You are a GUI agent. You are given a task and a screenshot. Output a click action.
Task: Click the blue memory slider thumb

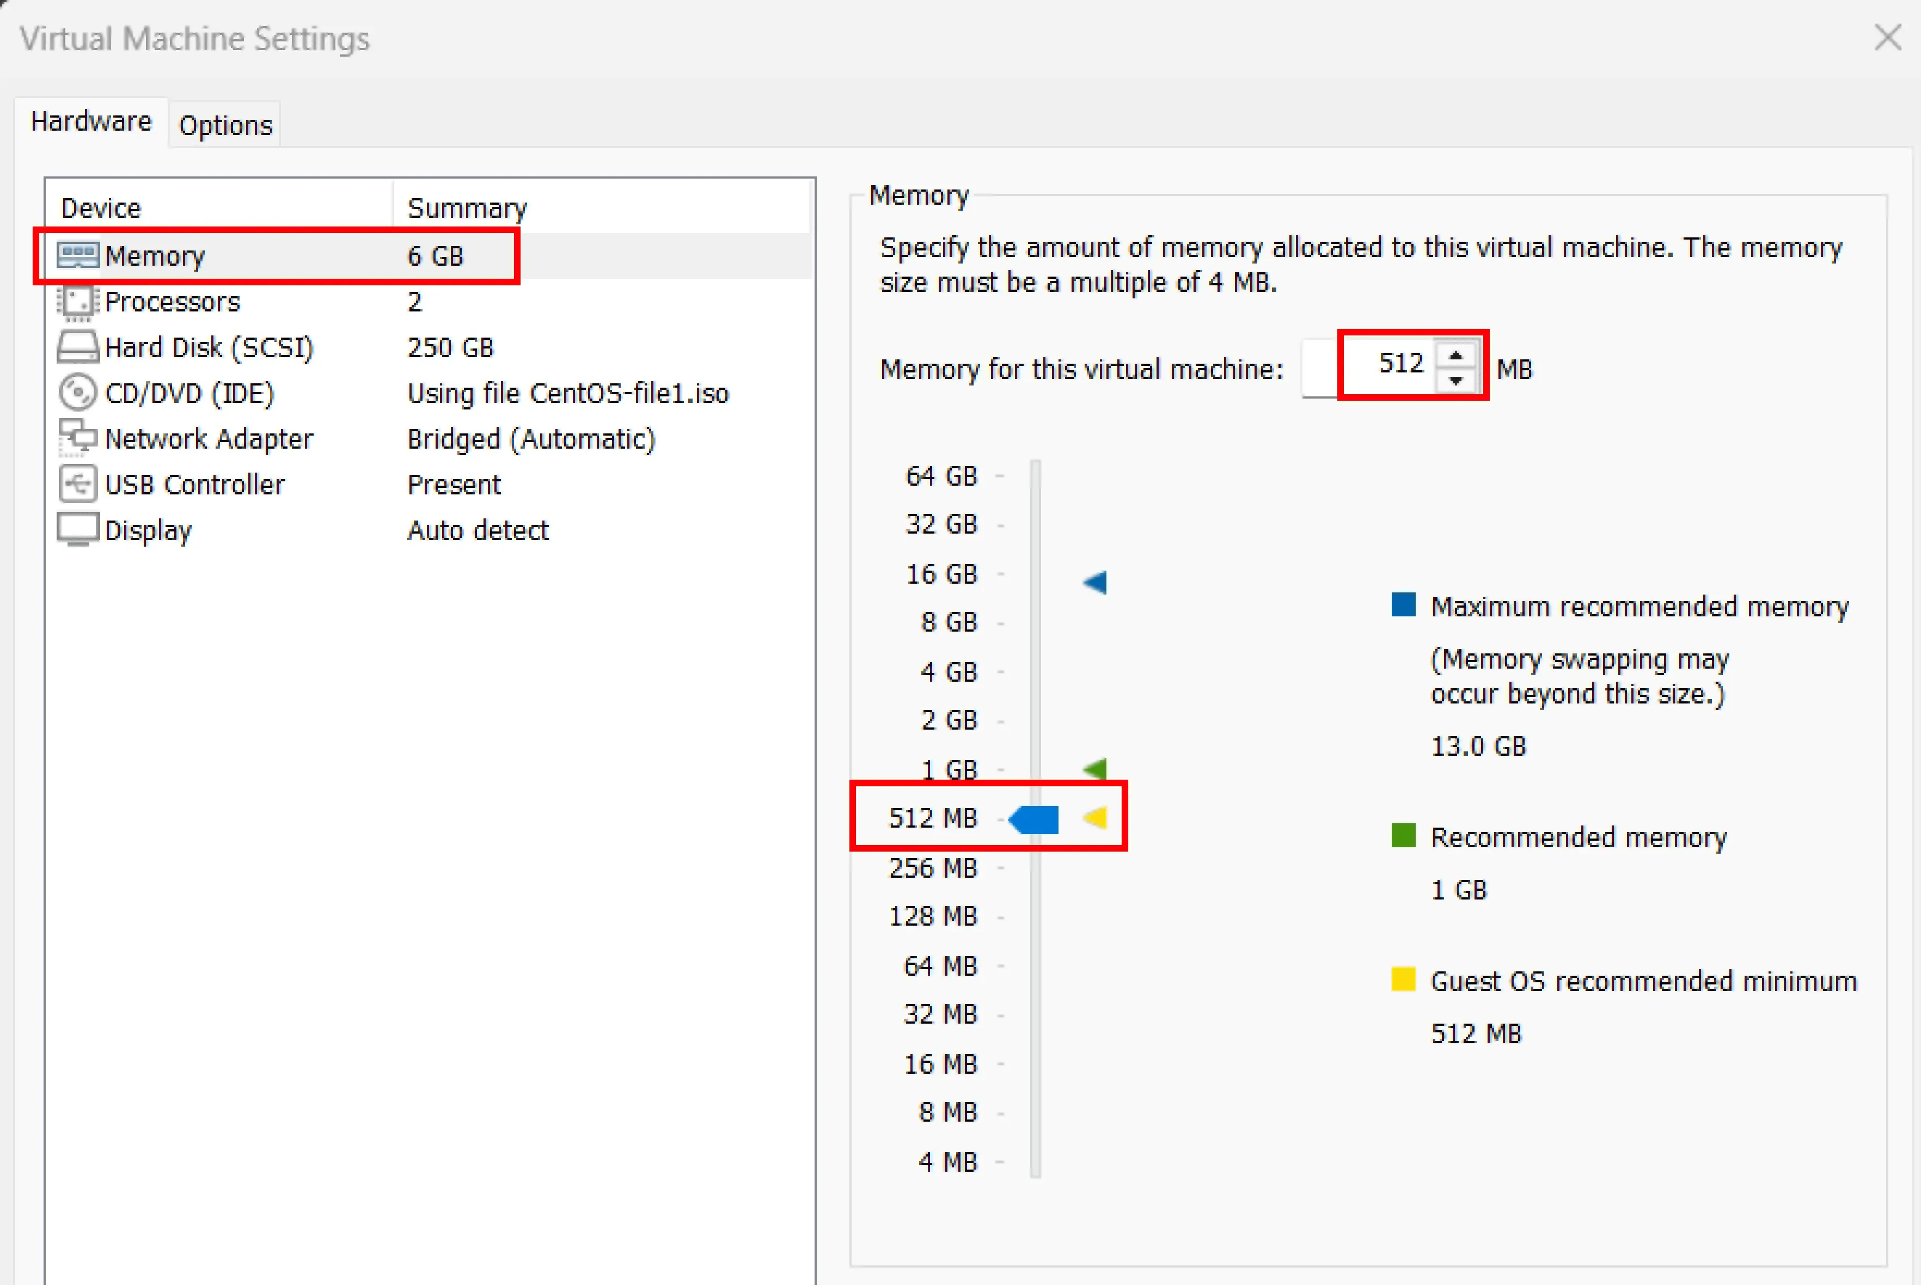coord(1034,819)
